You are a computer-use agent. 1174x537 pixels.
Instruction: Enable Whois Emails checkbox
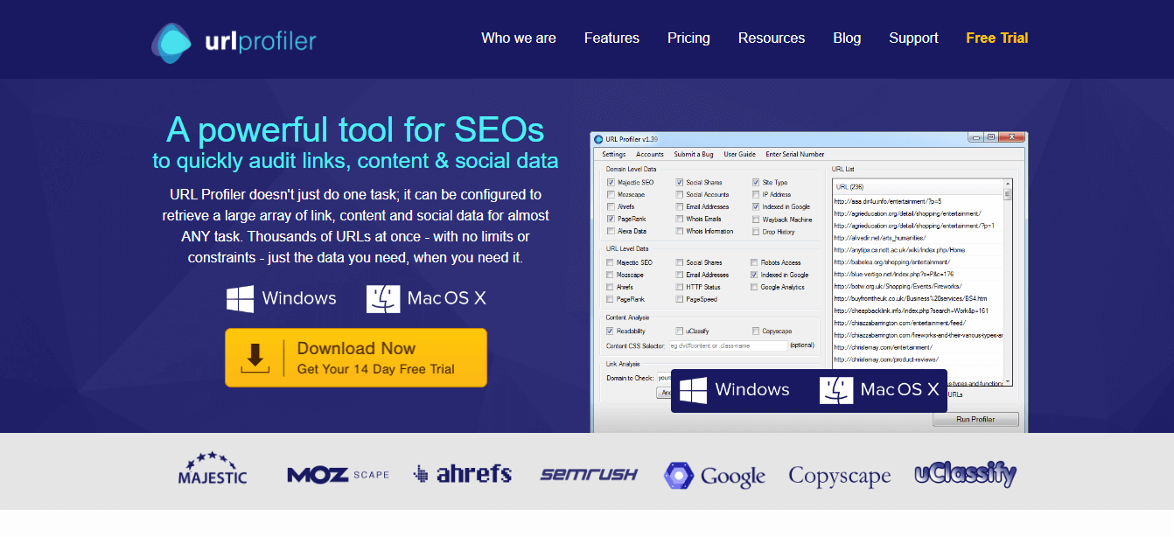[679, 219]
